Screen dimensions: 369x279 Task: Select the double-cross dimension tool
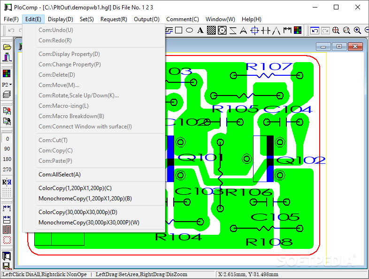(x=266, y=31)
